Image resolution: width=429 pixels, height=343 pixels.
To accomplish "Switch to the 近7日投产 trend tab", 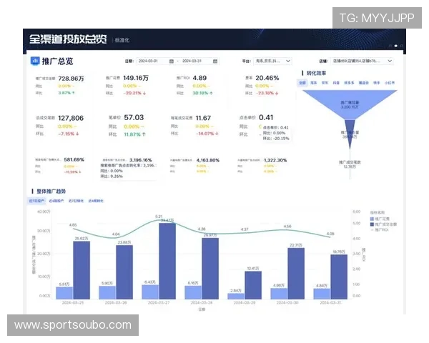I will [x=36, y=201].
